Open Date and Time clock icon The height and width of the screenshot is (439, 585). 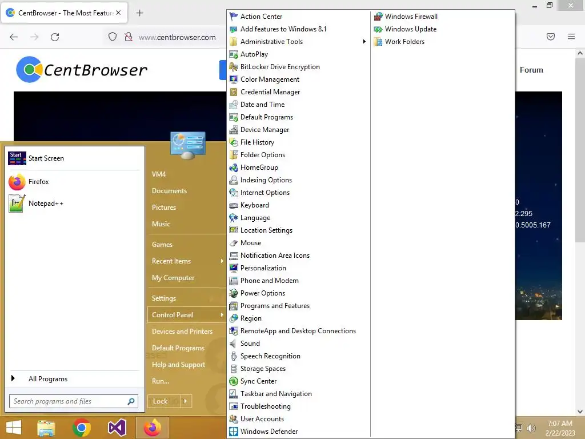point(234,105)
